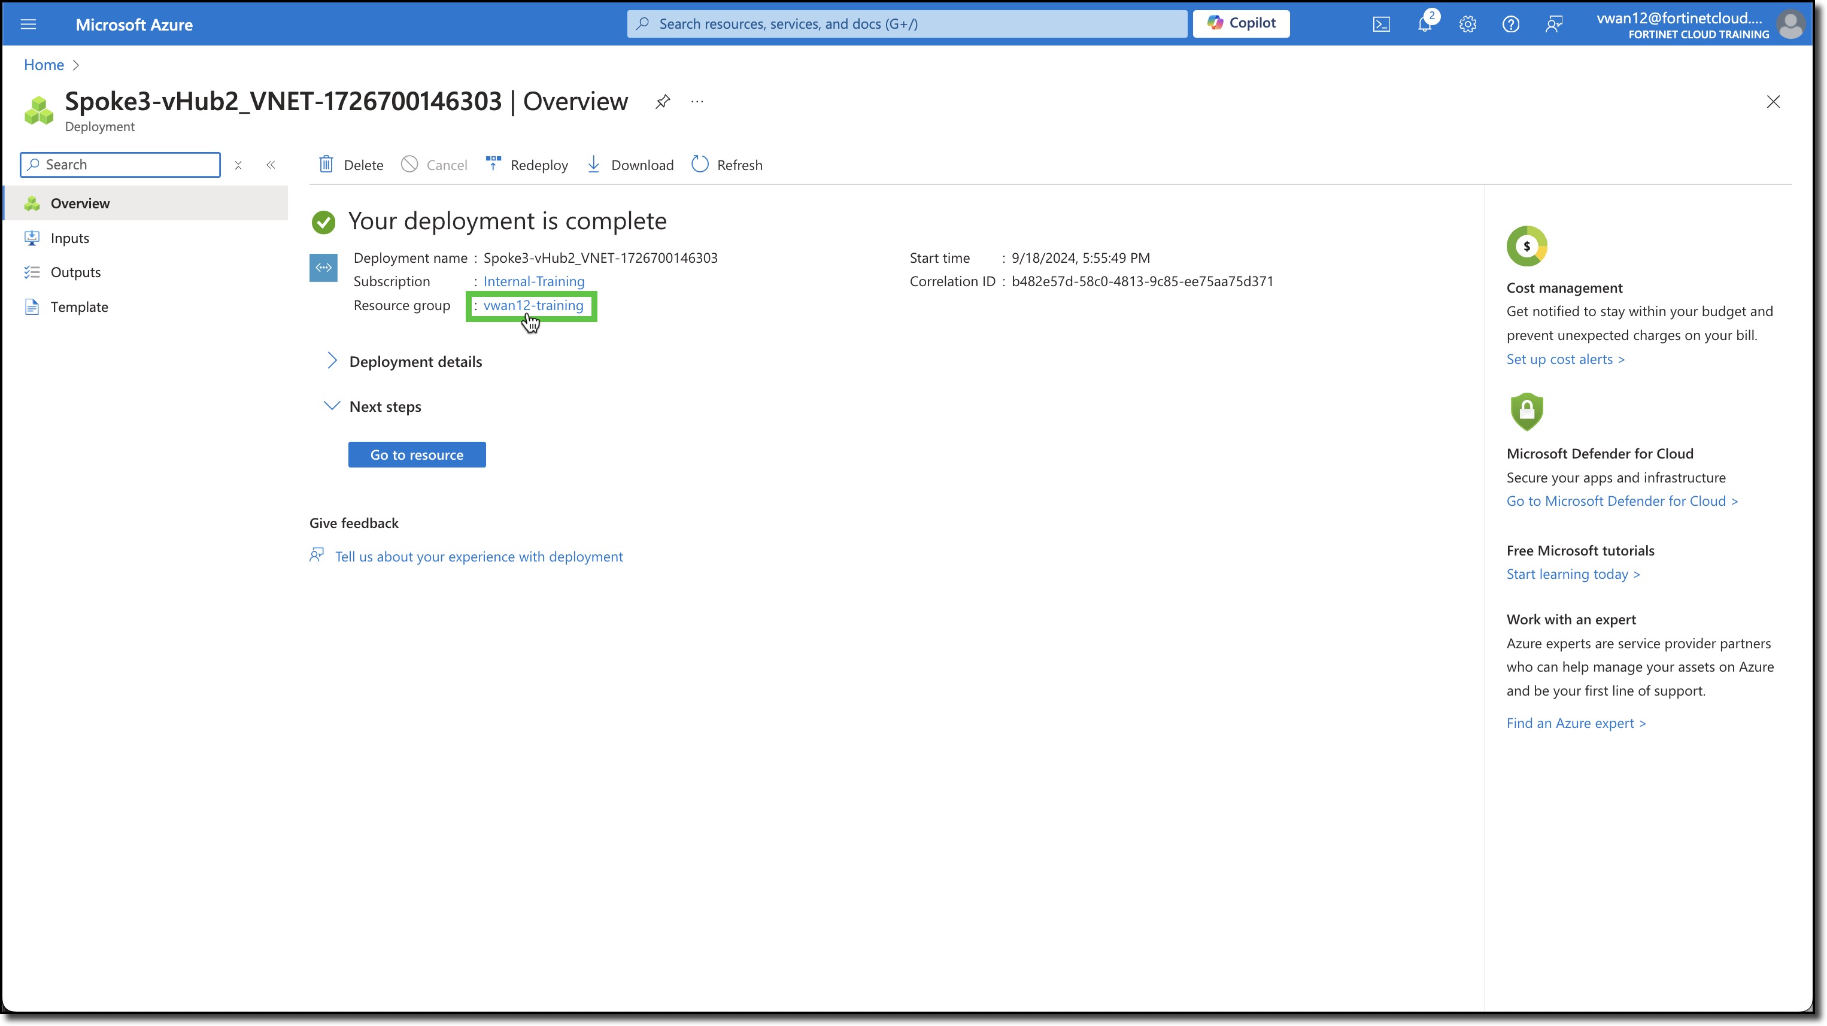The height and width of the screenshot is (1026, 1827).
Task: Click the Defender for Cloud shield icon
Action: point(1527,411)
